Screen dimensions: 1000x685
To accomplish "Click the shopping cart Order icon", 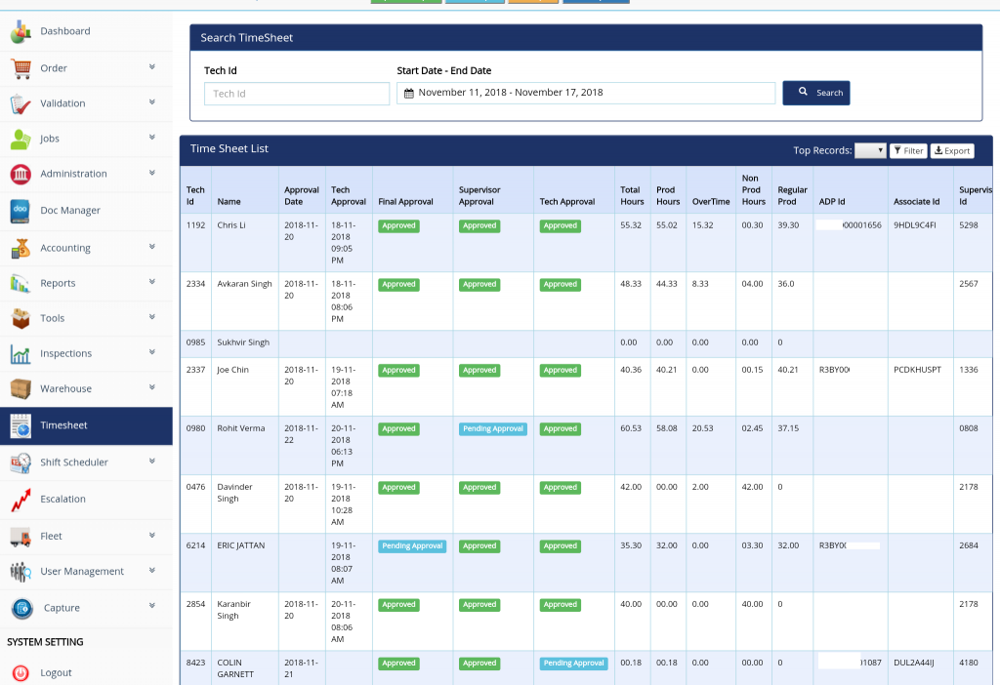I will (20, 67).
